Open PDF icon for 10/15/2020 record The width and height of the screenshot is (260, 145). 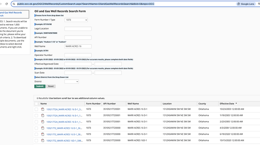coord(43,140)
